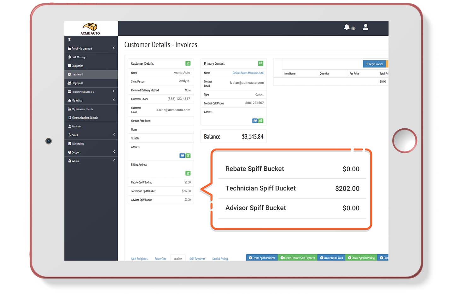
Task: Open map for Primary Contact address
Action: coord(255,121)
